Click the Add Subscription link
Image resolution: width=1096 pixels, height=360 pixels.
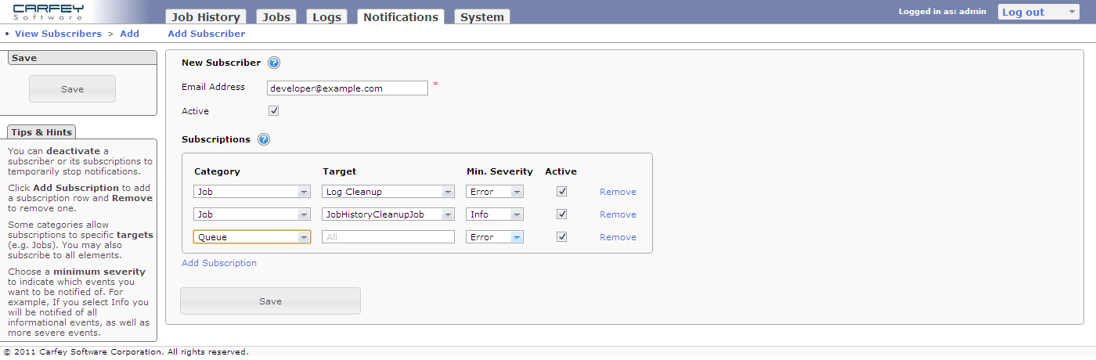[219, 263]
